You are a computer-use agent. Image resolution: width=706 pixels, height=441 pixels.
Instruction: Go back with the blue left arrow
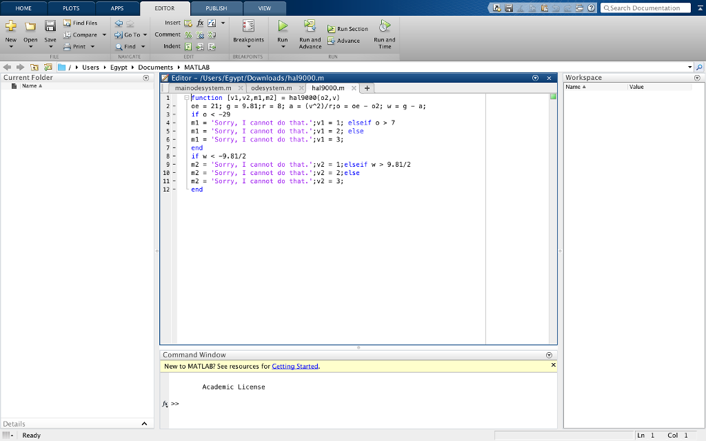click(119, 23)
